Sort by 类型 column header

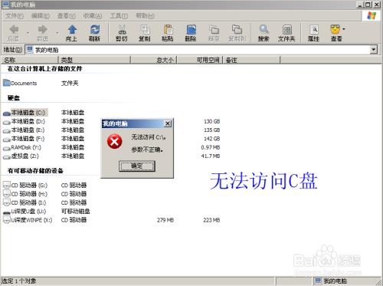[94, 60]
